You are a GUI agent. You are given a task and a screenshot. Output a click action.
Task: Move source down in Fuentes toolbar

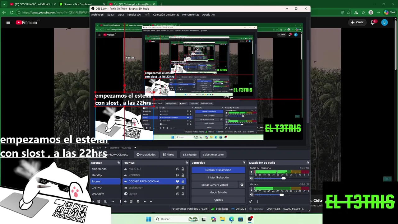(x=151, y=201)
